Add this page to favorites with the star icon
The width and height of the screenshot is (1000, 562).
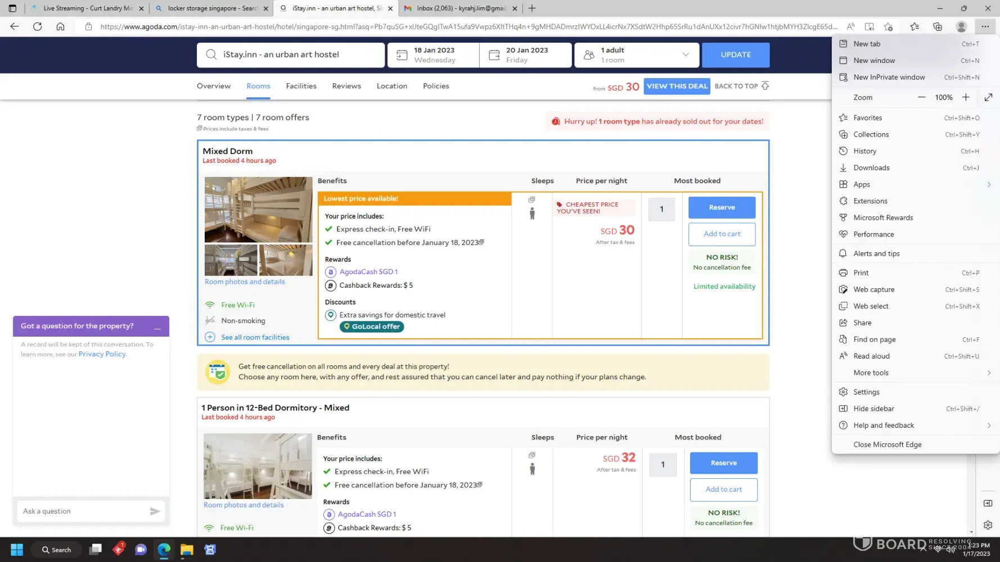pyautogui.click(x=889, y=26)
